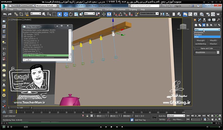The width and height of the screenshot is (223, 130).
Task: Toggle the 3D Snaps magnet icon
Action: [x=115, y=14]
